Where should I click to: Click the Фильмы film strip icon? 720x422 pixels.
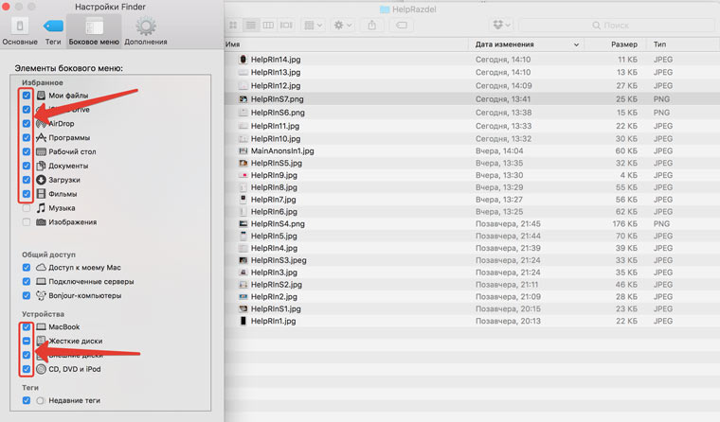click(x=41, y=194)
